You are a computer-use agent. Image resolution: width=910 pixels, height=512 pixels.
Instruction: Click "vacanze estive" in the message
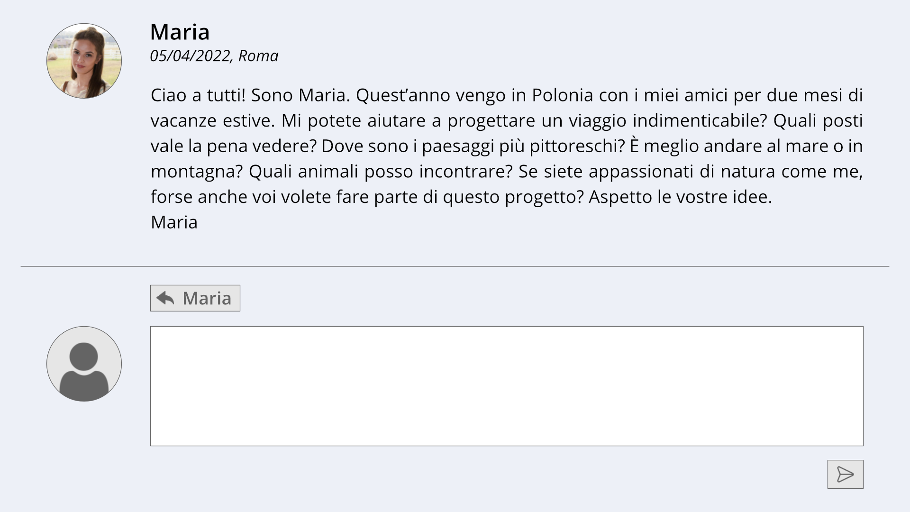tap(212, 121)
